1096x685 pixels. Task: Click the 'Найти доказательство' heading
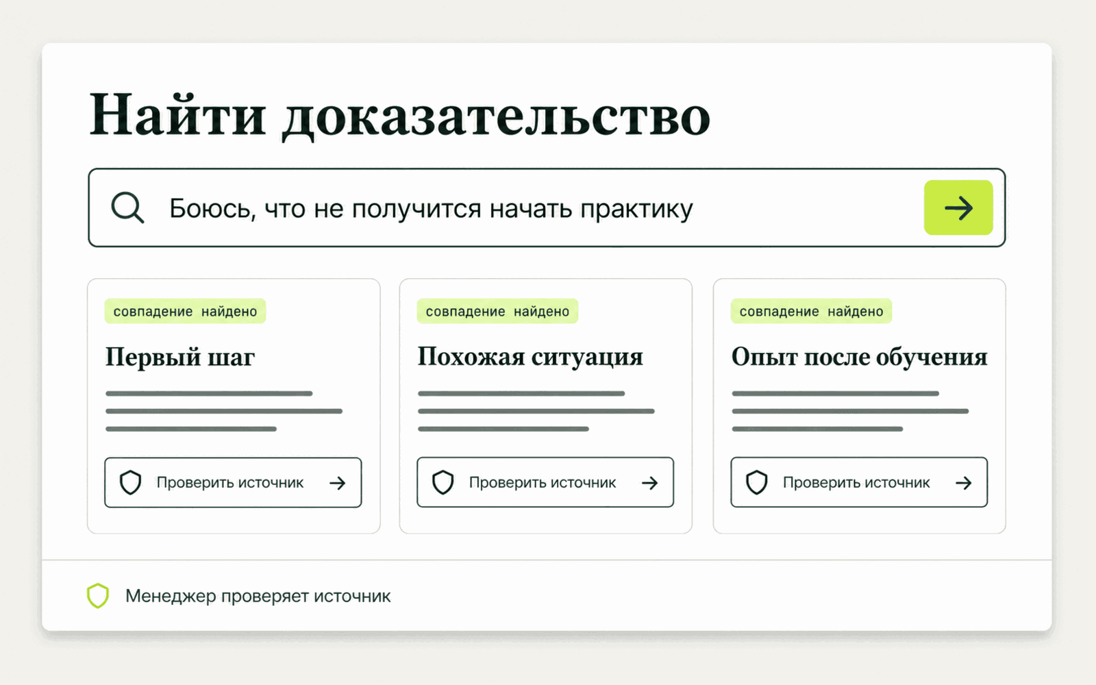pos(400,116)
